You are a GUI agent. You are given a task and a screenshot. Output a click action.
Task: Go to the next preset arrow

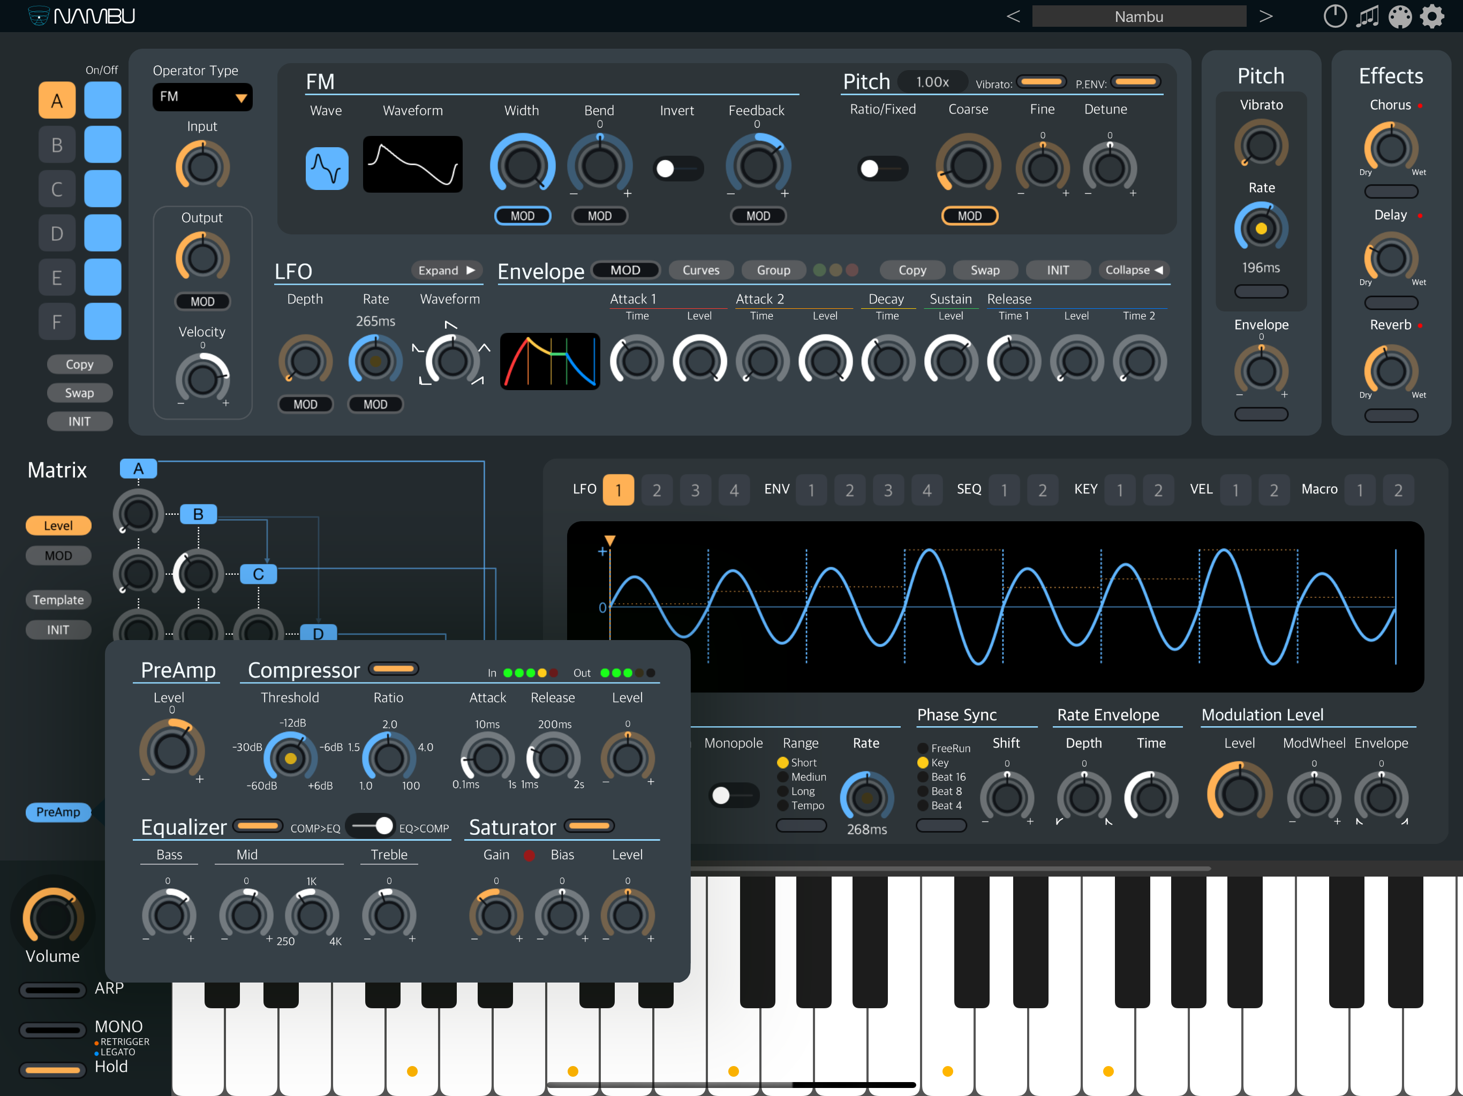[1265, 16]
